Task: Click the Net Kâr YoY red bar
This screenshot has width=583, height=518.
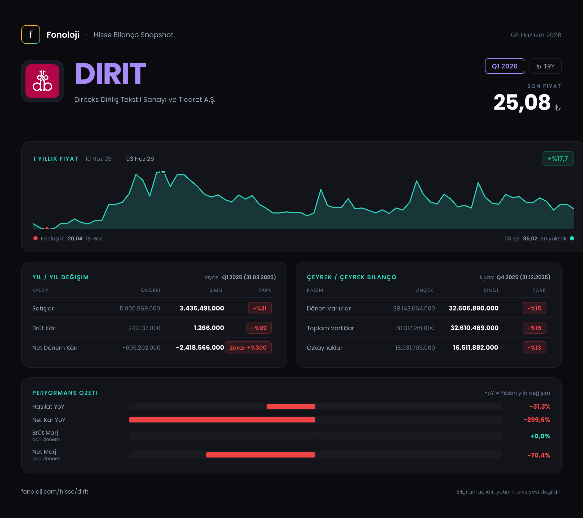Action: (x=222, y=420)
